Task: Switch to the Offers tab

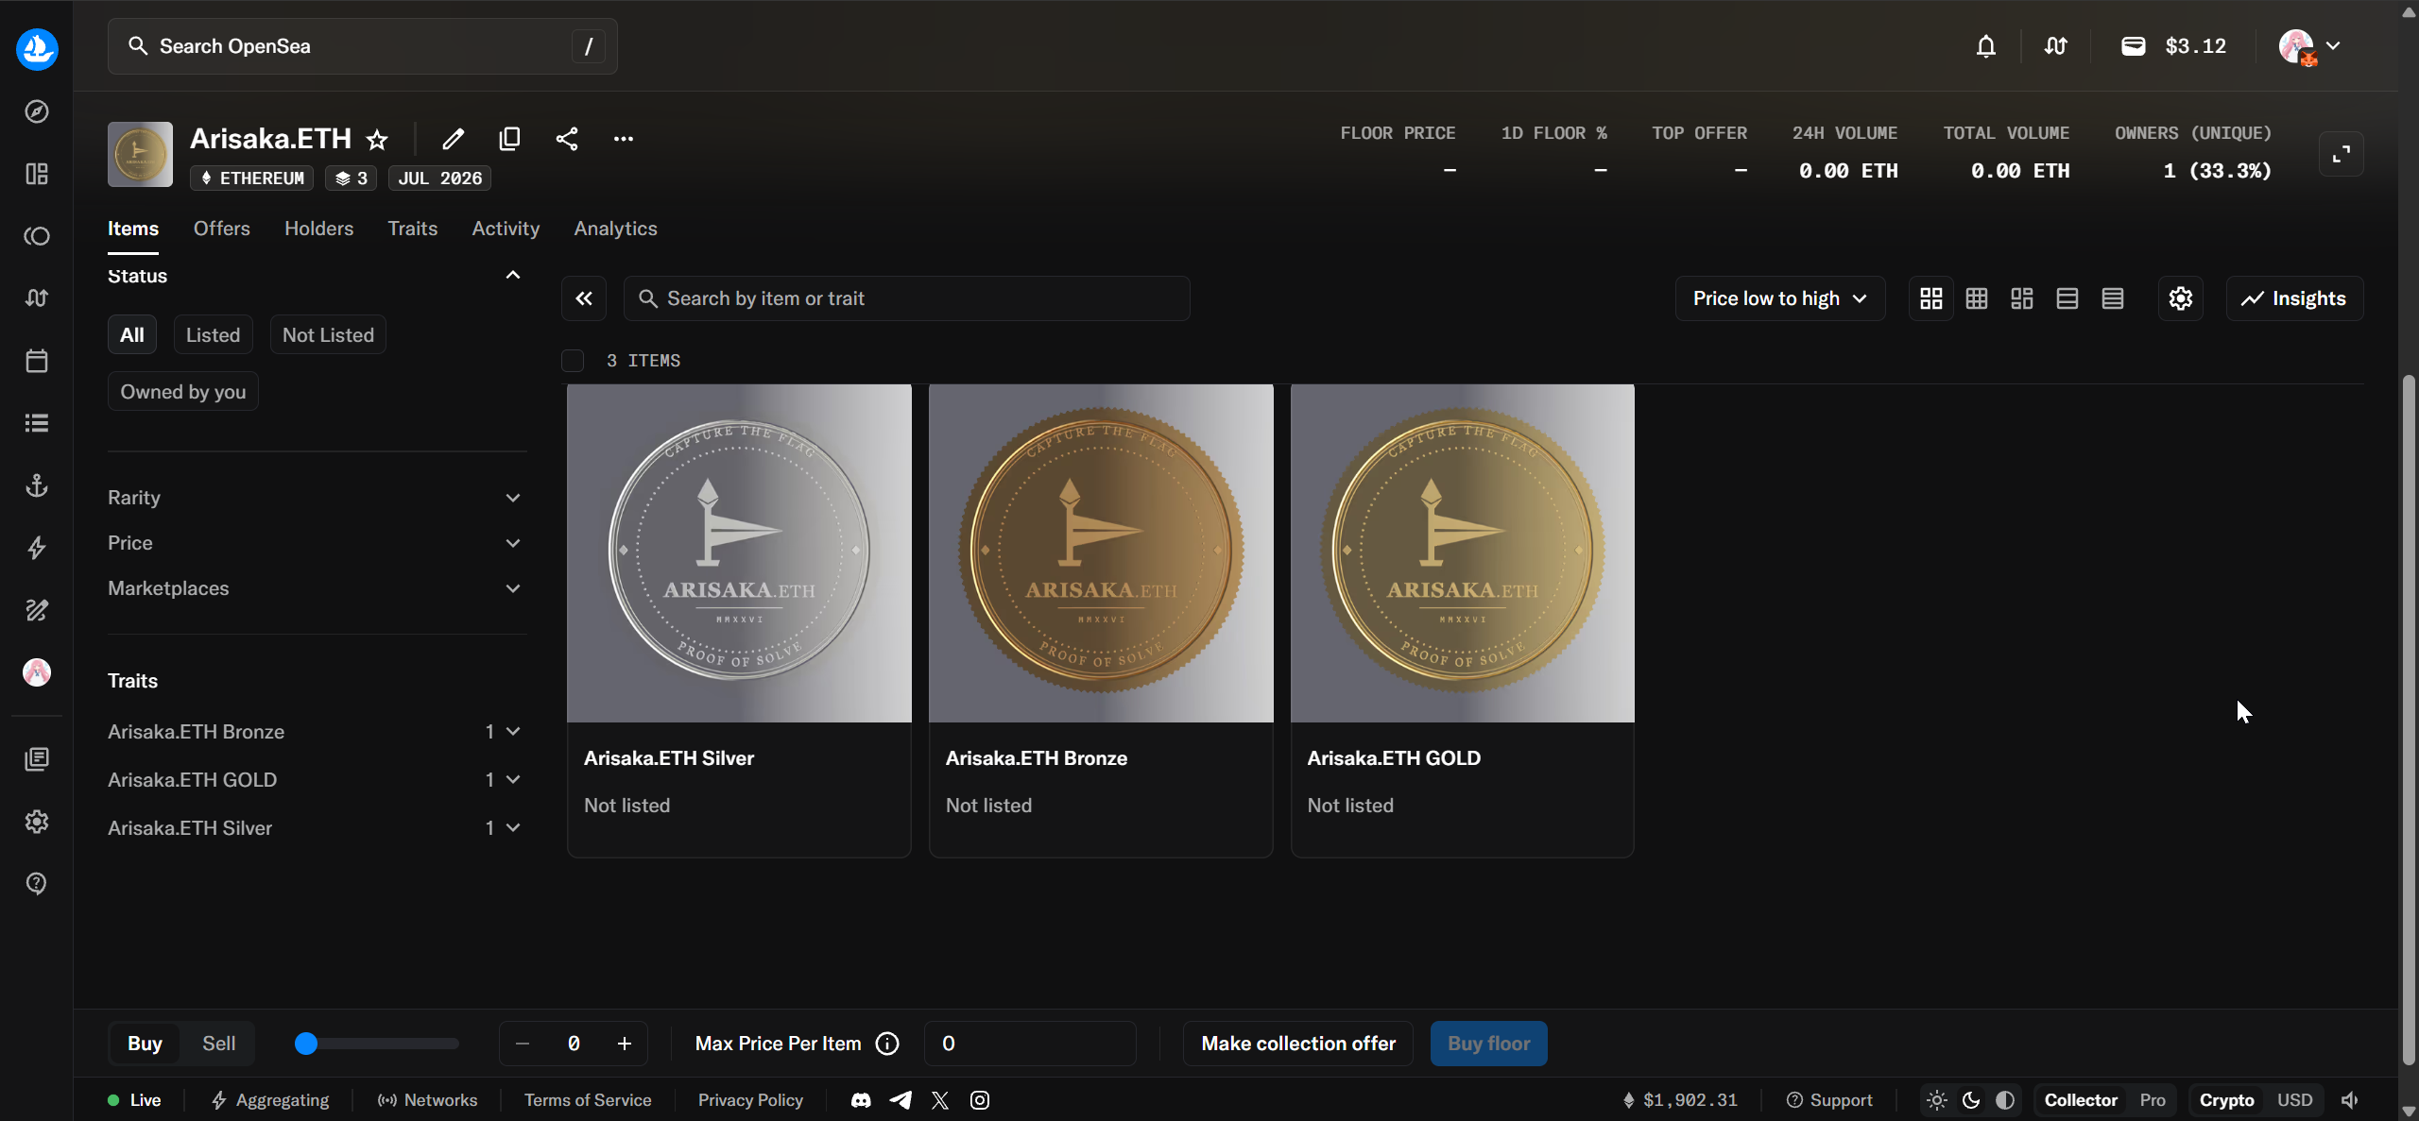Action: [x=222, y=229]
